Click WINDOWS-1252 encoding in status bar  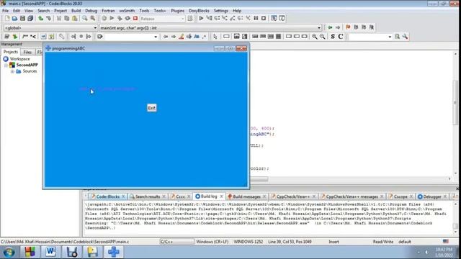click(x=248, y=242)
